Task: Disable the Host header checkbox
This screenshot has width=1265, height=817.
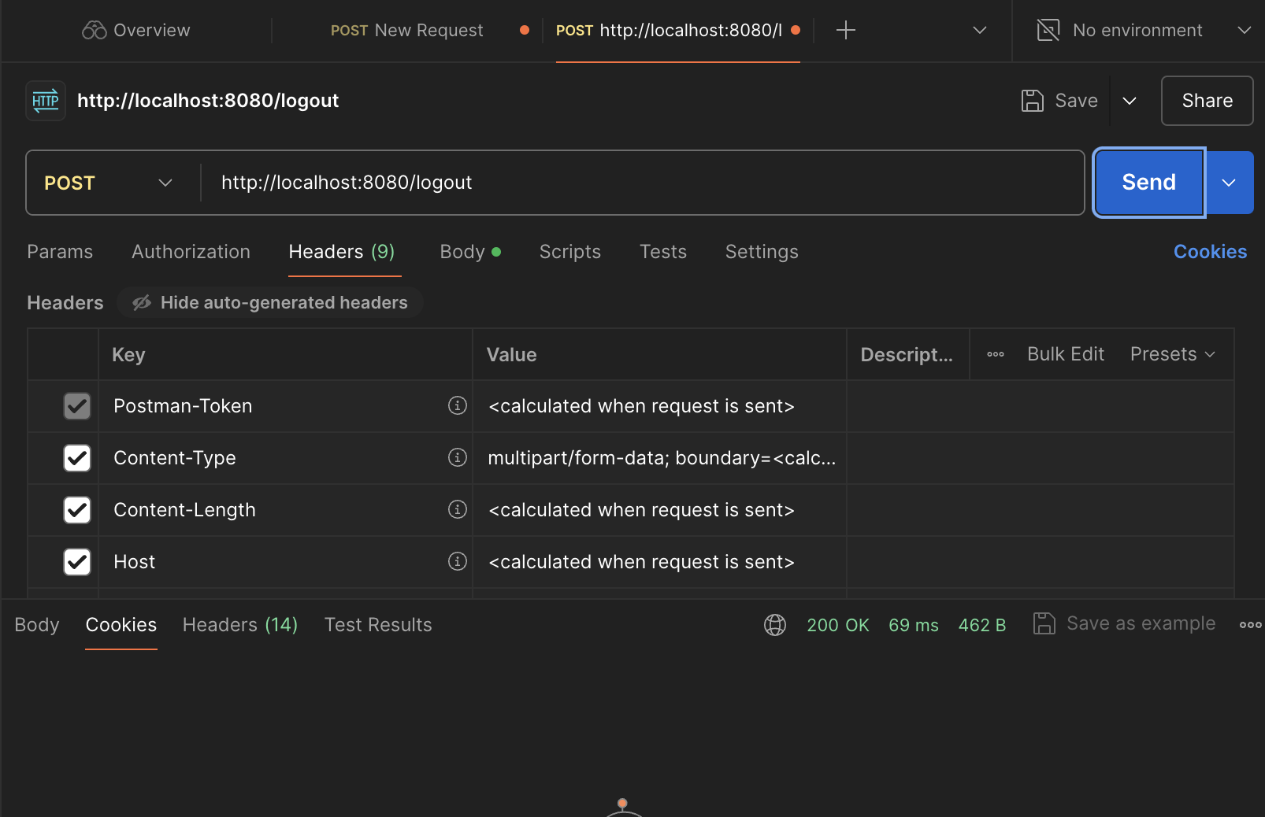Action: tap(77, 562)
